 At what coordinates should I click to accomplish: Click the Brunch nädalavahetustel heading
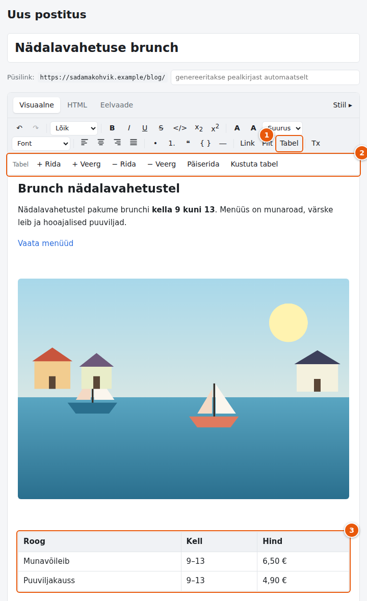[99, 188]
